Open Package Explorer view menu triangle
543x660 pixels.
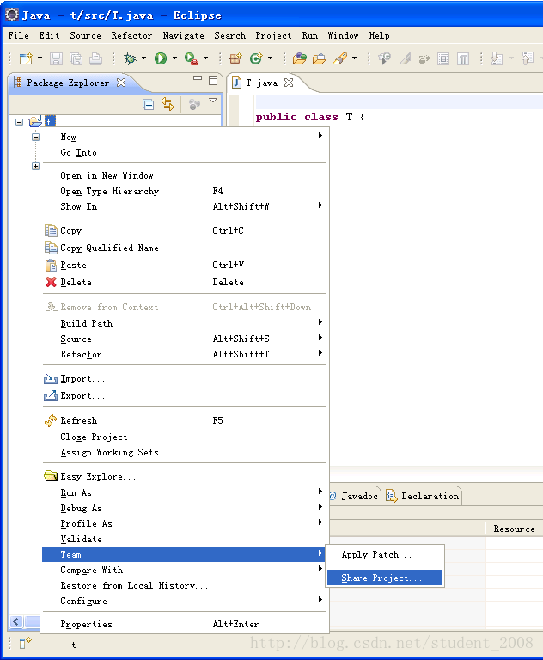pyautogui.click(x=213, y=101)
